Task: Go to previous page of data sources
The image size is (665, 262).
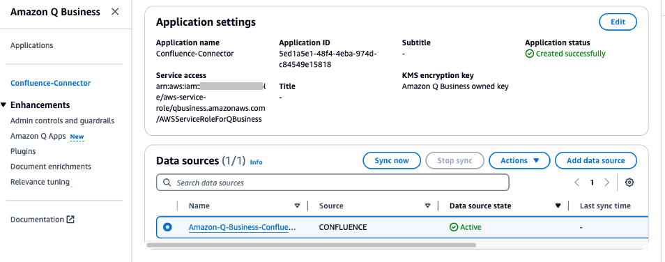Action: 576,183
